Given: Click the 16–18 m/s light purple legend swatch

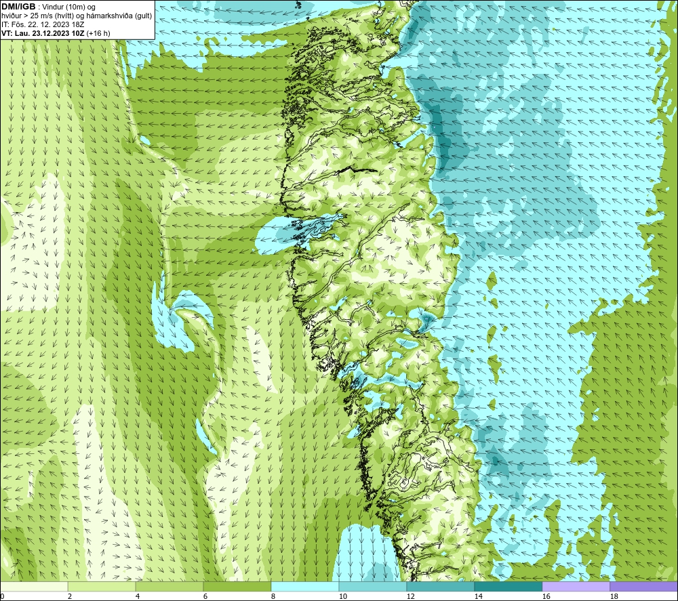Looking at the screenshot, I should coord(576,586).
